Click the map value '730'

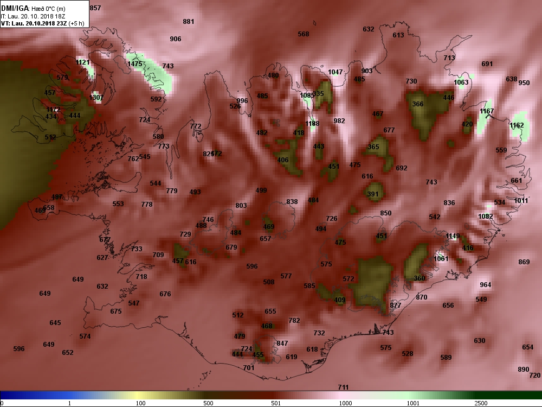click(411, 81)
